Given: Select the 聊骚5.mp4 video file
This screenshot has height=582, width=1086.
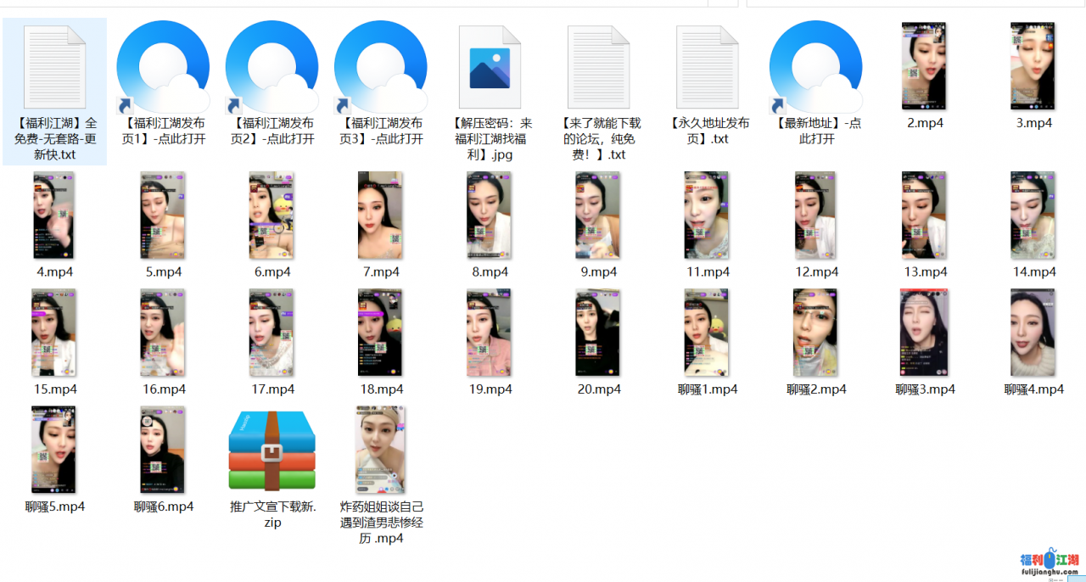Looking at the screenshot, I should point(53,450).
